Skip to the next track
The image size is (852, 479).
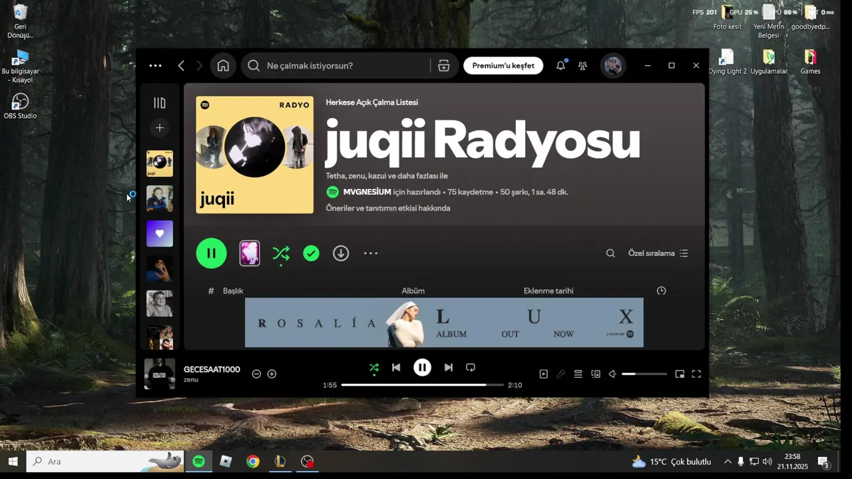click(x=449, y=367)
